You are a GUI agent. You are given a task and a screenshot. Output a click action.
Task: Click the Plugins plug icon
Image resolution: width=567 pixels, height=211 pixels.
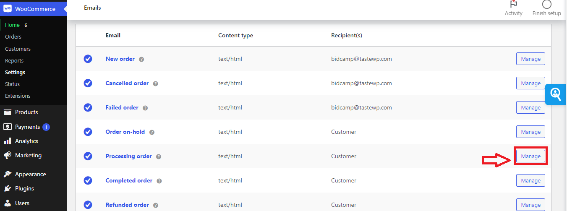pos(8,188)
